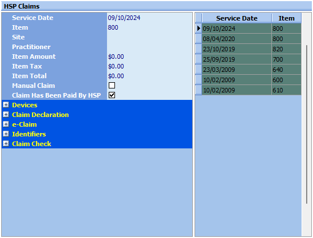Expand the Claim Declaration section
This screenshot has width=313, height=238.
coord(6,115)
